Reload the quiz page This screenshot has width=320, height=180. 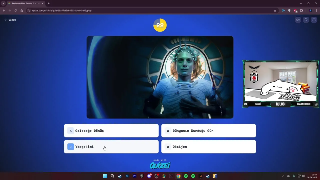pyautogui.click(x=15, y=10)
